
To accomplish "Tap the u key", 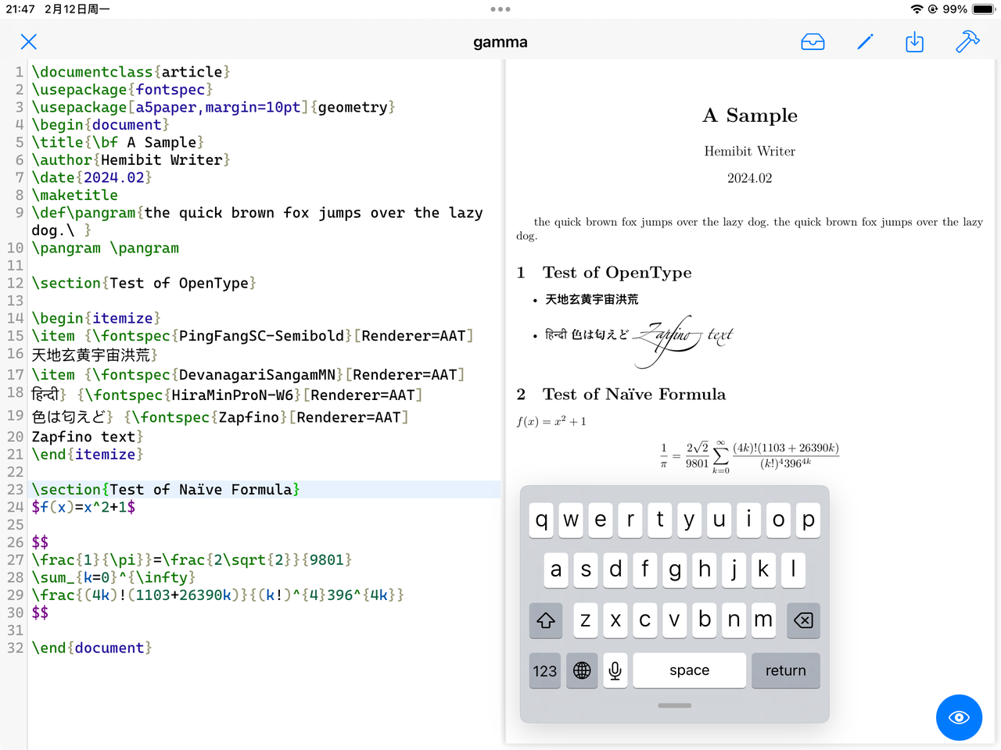I will click(x=719, y=520).
